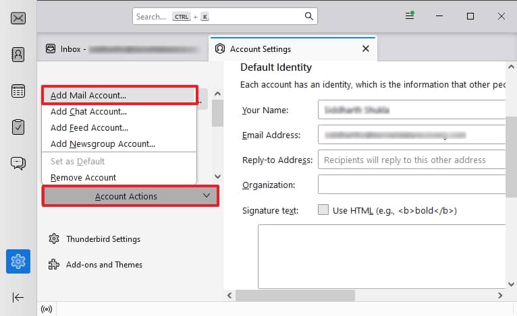Choose Remove Account menu item
Viewport: 517px width, 316px height.
[x=119, y=177]
